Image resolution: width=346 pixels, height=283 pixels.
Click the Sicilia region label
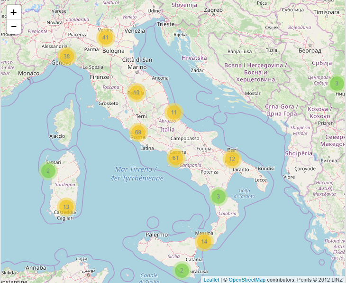tap(173, 256)
